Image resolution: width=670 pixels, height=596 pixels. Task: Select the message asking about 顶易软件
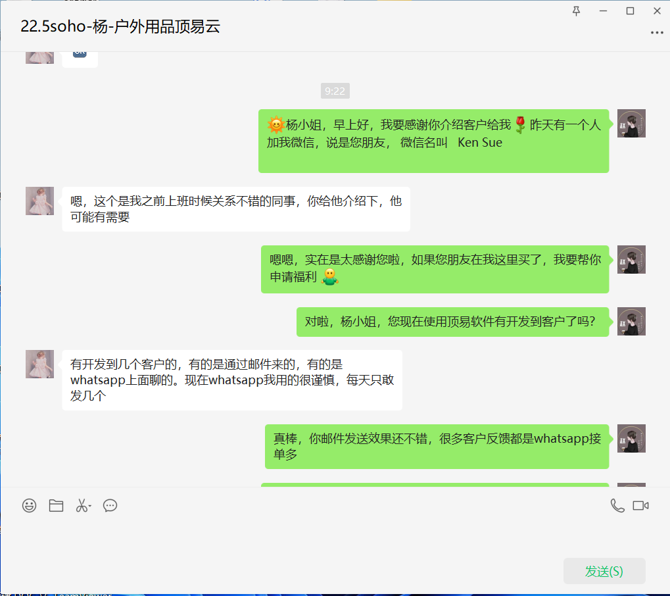coord(452,322)
